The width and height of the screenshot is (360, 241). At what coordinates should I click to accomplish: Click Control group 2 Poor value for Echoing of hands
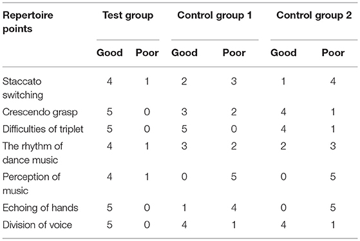tap(333, 207)
